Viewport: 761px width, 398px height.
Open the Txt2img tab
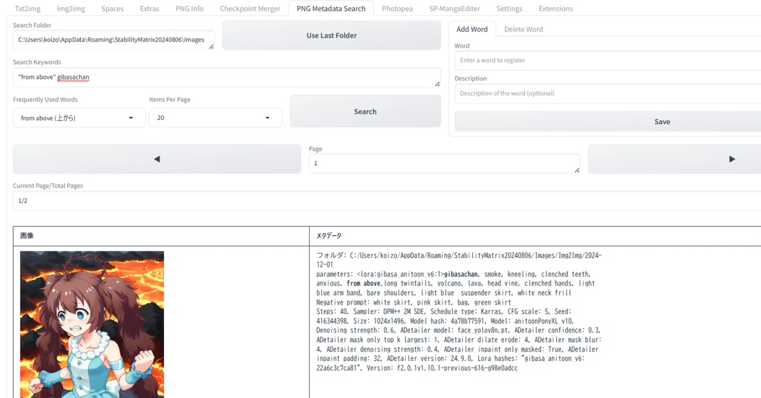[x=27, y=9]
